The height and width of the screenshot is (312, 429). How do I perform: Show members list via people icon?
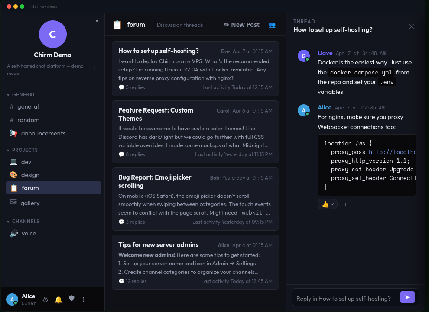click(x=272, y=25)
